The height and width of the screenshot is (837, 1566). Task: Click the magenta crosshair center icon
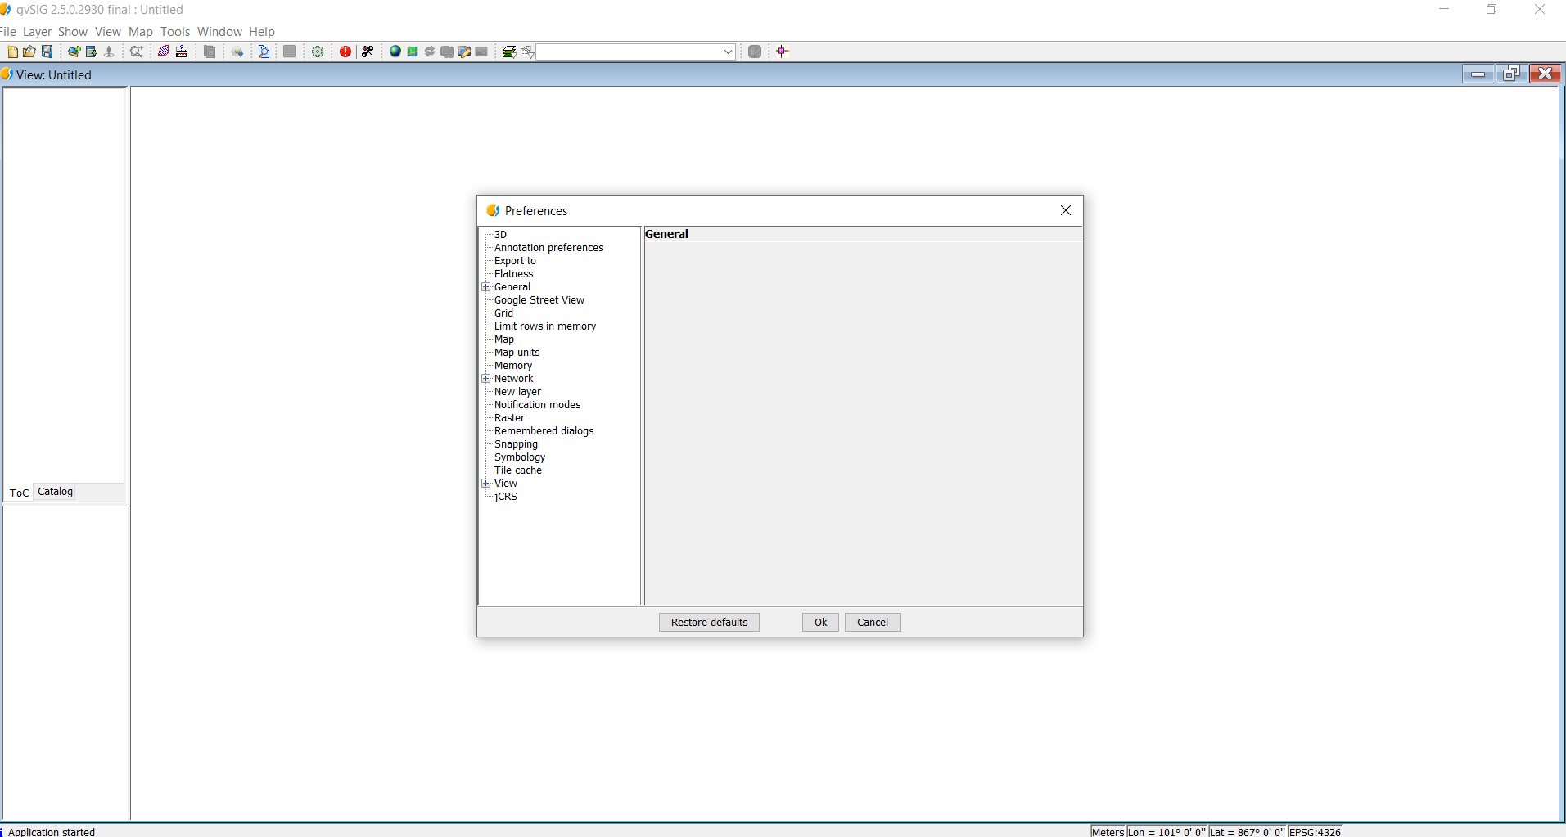tap(783, 52)
